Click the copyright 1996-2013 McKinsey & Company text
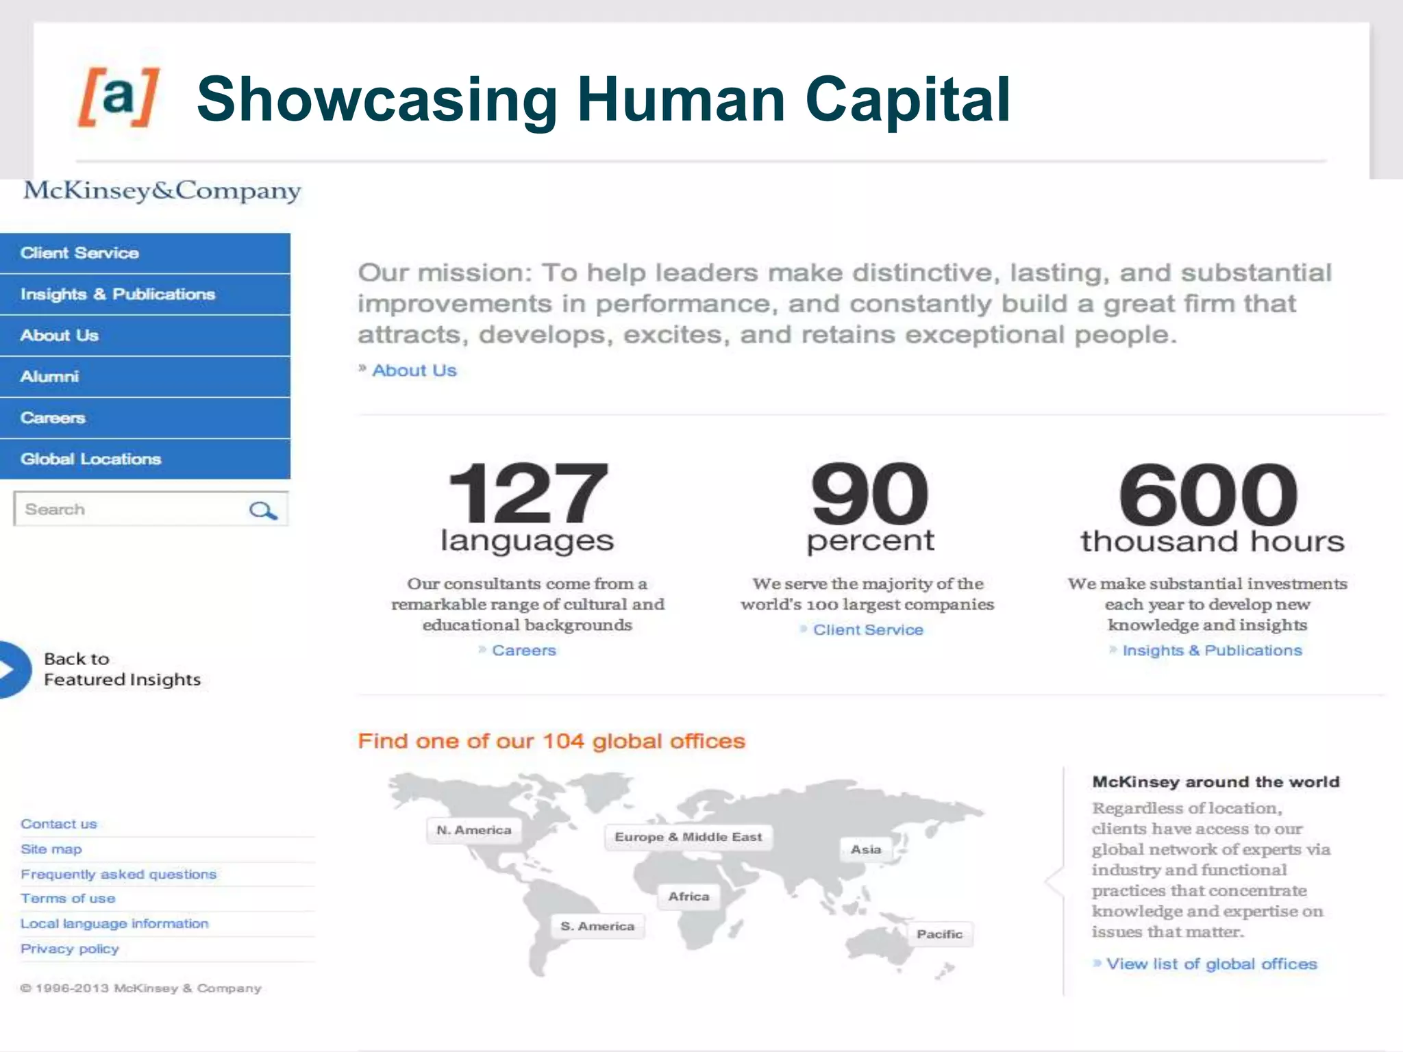 [x=141, y=988]
